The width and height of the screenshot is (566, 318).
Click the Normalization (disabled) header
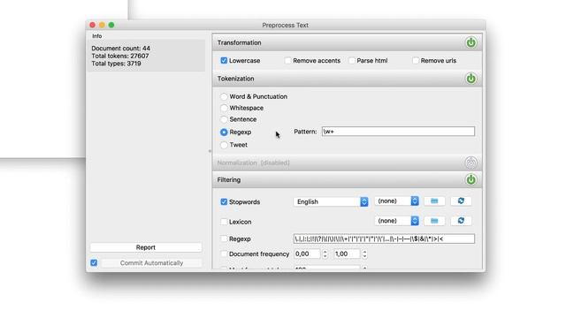click(348, 163)
